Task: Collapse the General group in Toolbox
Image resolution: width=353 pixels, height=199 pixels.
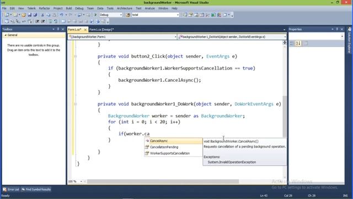Action: click(6, 35)
